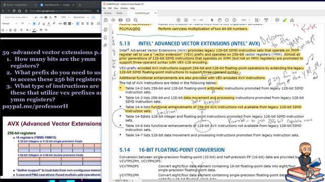
Task: Switch to Google Drive browser tab
Action: pyautogui.click(x=20, y=5)
